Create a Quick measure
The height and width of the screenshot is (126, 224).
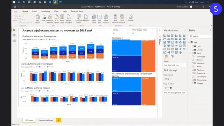pos(122,19)
